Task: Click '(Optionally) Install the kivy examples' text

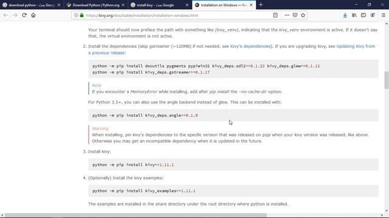Action: click(126, 177)
